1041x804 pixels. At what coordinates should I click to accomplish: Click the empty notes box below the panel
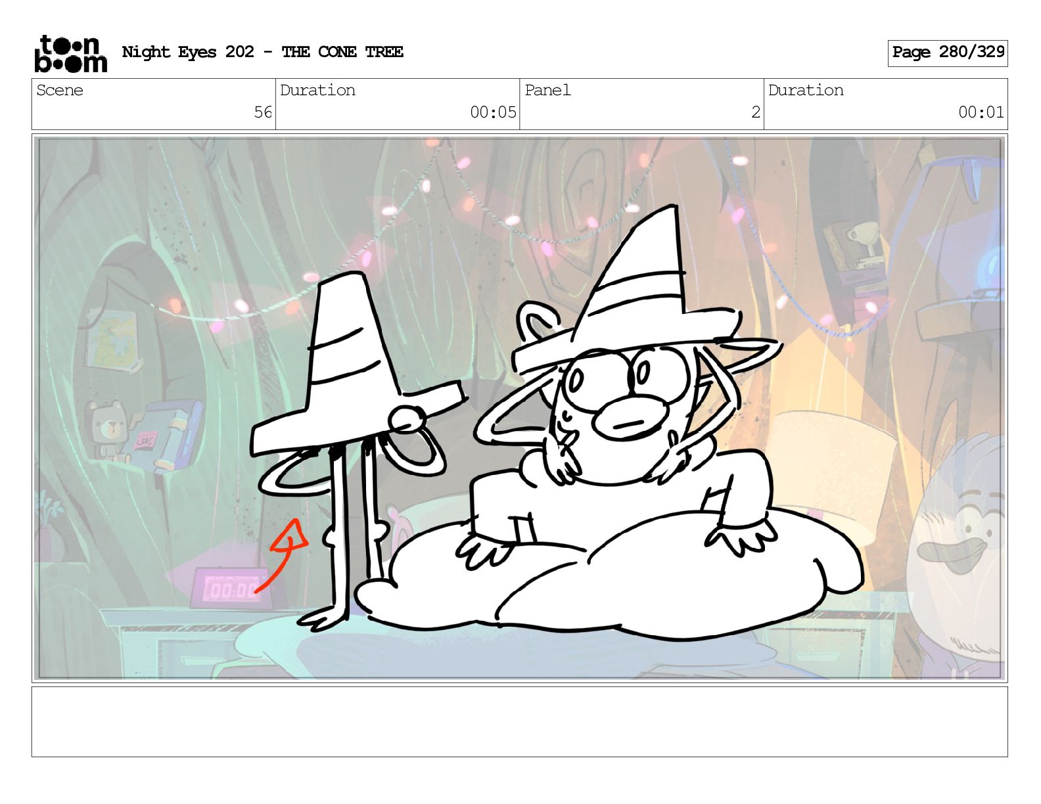coord(520,722)
